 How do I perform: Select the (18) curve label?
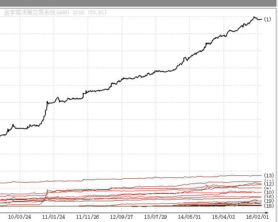click(269, 206)
